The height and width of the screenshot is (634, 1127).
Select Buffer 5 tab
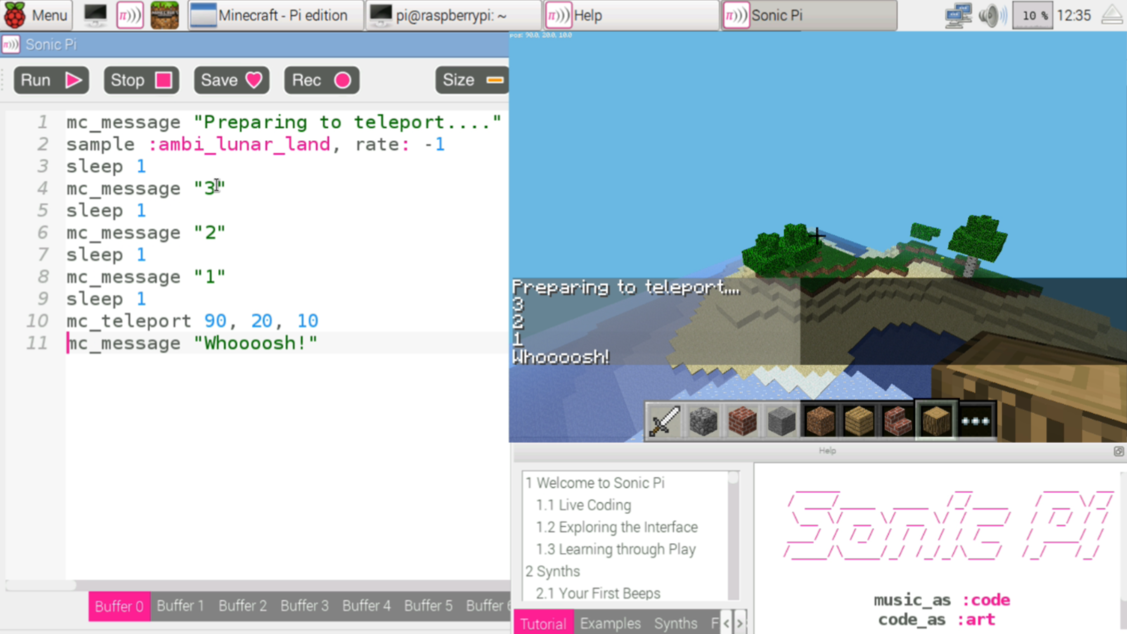tap(429, 606)
